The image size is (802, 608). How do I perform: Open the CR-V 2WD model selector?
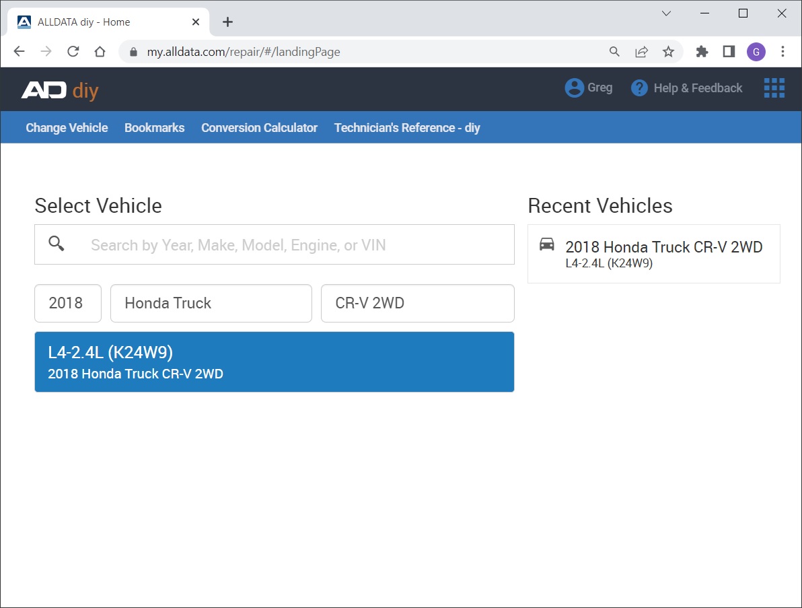click(x=417, y=303)
